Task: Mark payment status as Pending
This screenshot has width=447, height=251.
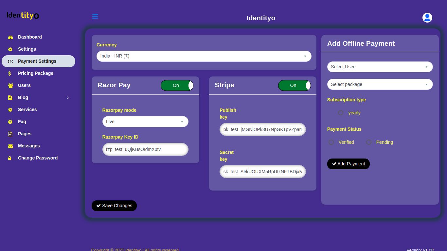Action: (x=369, y=142)
